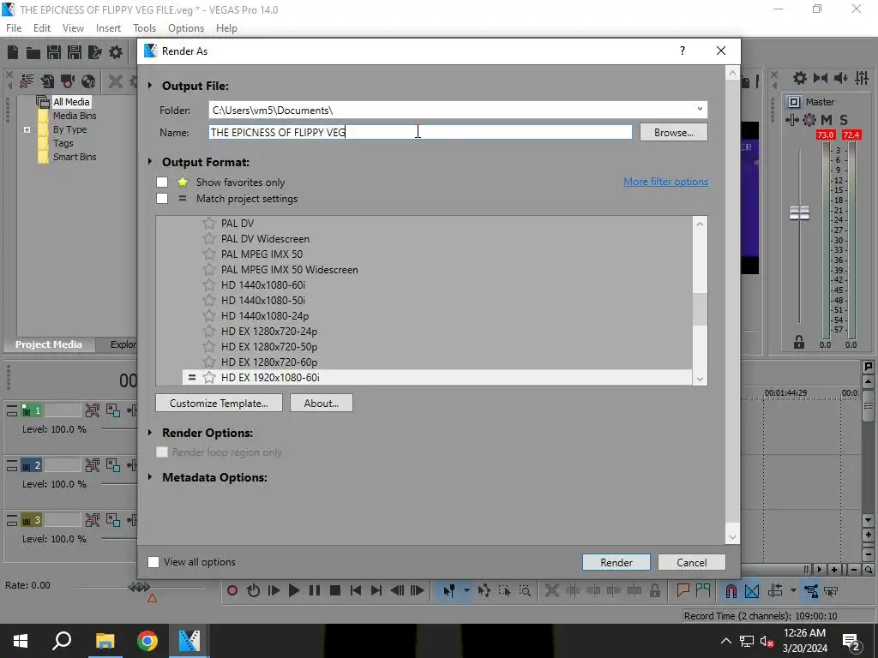
Task: Click the Master volume fader handle
Action: click(x=799, y=212)
